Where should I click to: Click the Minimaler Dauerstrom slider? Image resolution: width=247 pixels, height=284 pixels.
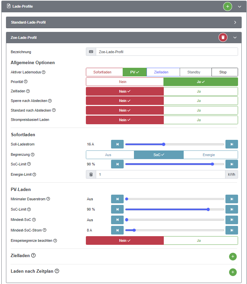[174, 199]
